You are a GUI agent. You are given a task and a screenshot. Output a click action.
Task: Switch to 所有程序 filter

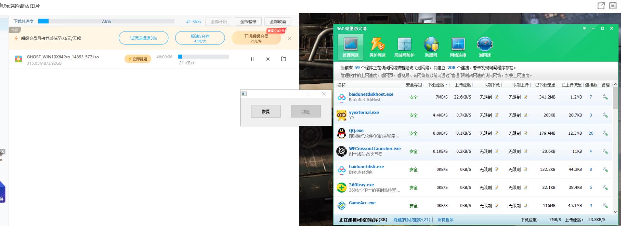click(445, 220)
